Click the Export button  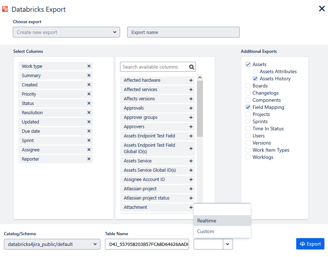point(310,244)
